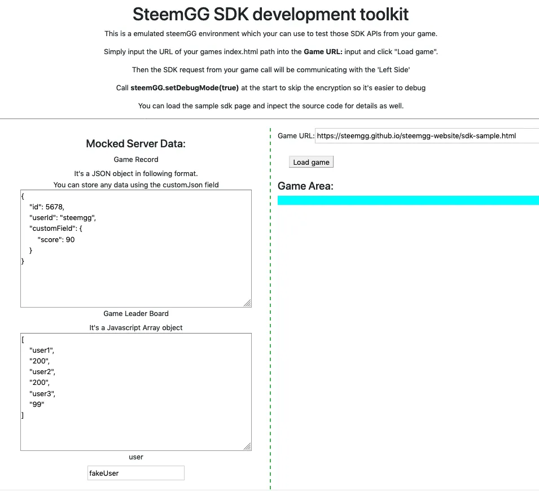Click the resize handle of Game Record textarea
Viewport: 539px width, 491px height.
click(248, 303)
